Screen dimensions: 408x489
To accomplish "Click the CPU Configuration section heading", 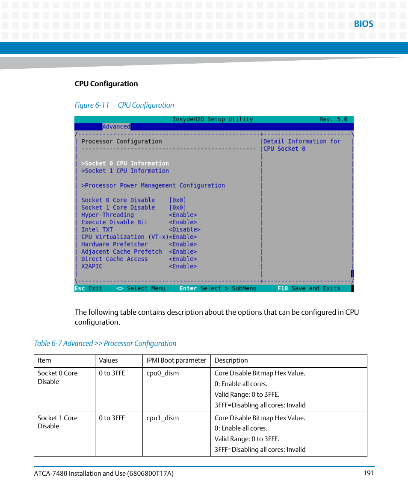I will pyautogui.click(x=106, y=84).
